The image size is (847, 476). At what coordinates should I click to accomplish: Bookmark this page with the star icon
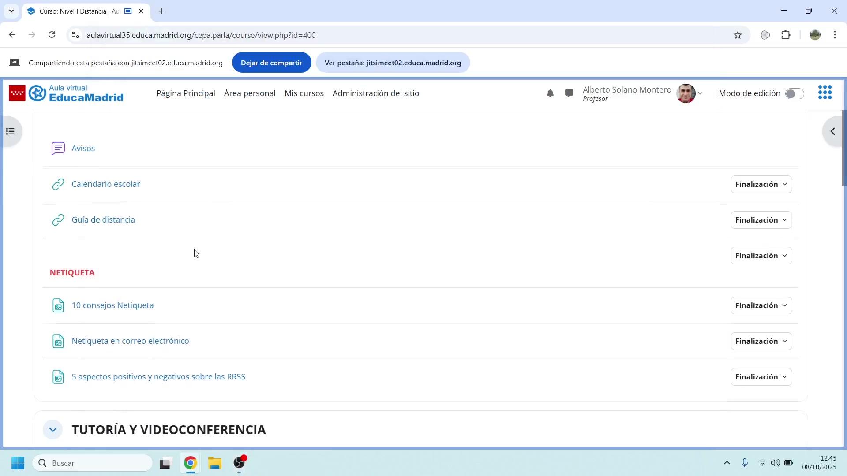[738, 35]
